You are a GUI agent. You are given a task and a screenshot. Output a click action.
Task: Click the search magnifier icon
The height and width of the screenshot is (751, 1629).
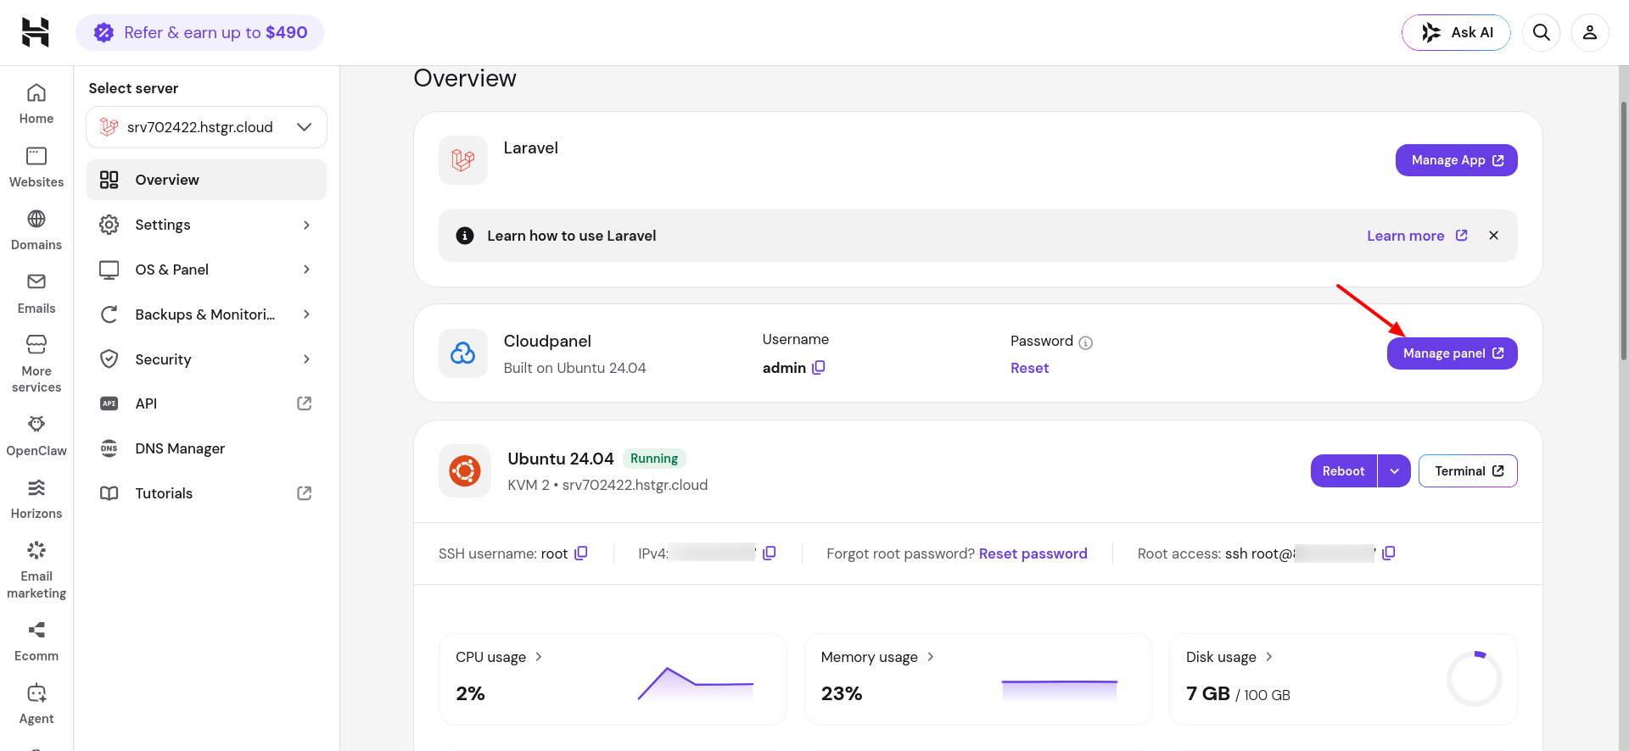[x=1542, y=32]
